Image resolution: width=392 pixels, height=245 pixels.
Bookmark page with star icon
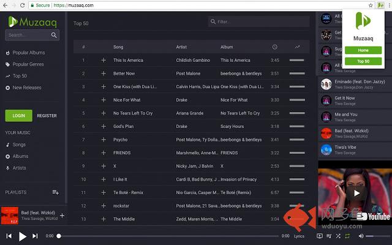(371, 6)
